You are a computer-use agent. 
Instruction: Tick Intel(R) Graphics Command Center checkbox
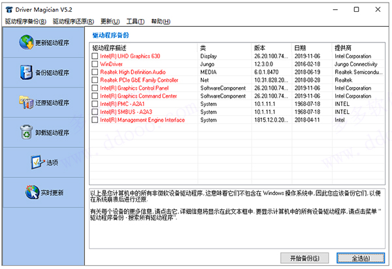(x=95, y=96)
